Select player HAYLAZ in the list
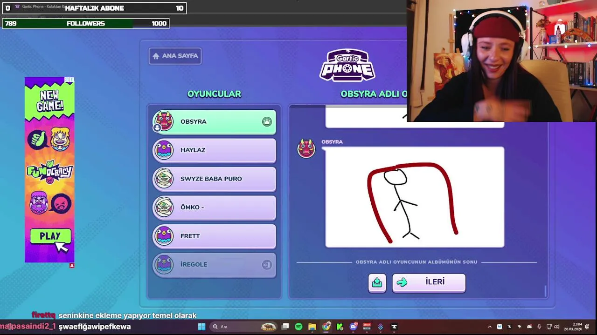 coord(214,150)
